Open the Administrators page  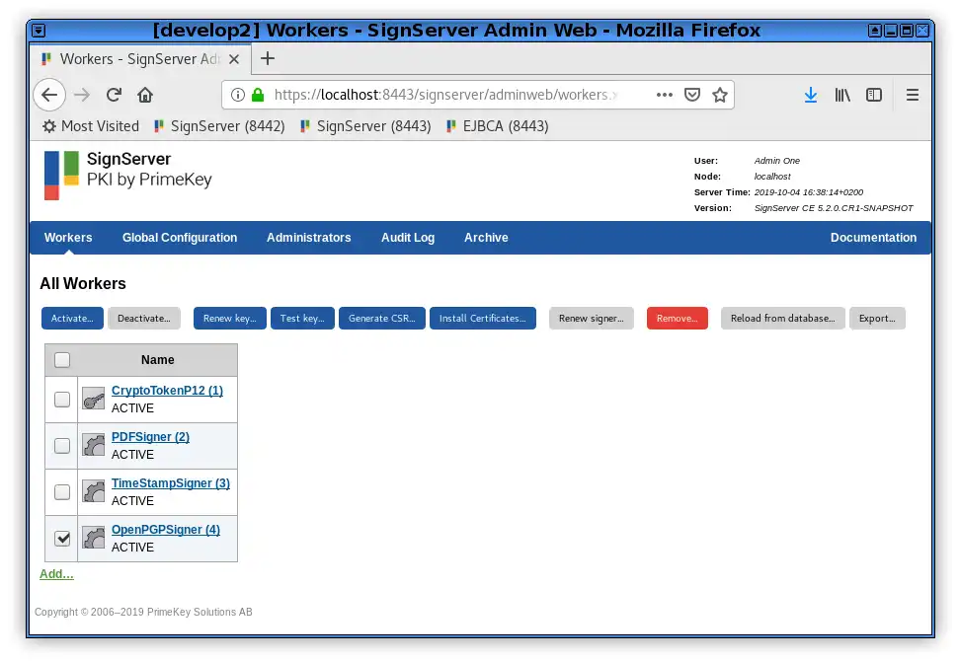[308, 237]
